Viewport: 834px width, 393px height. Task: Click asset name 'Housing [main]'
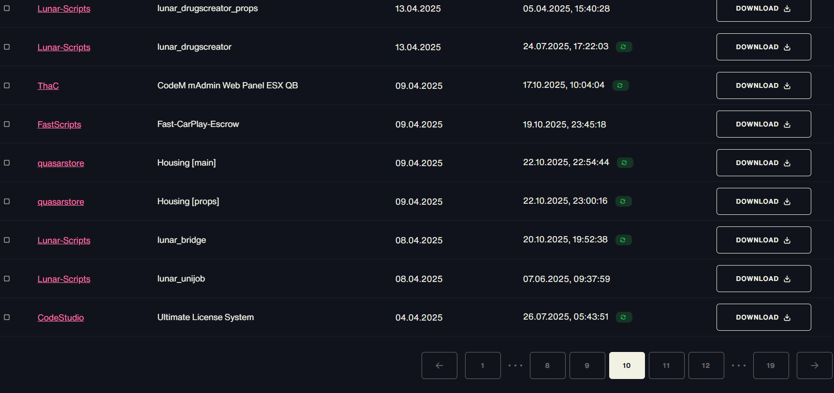tap(187, 163)
